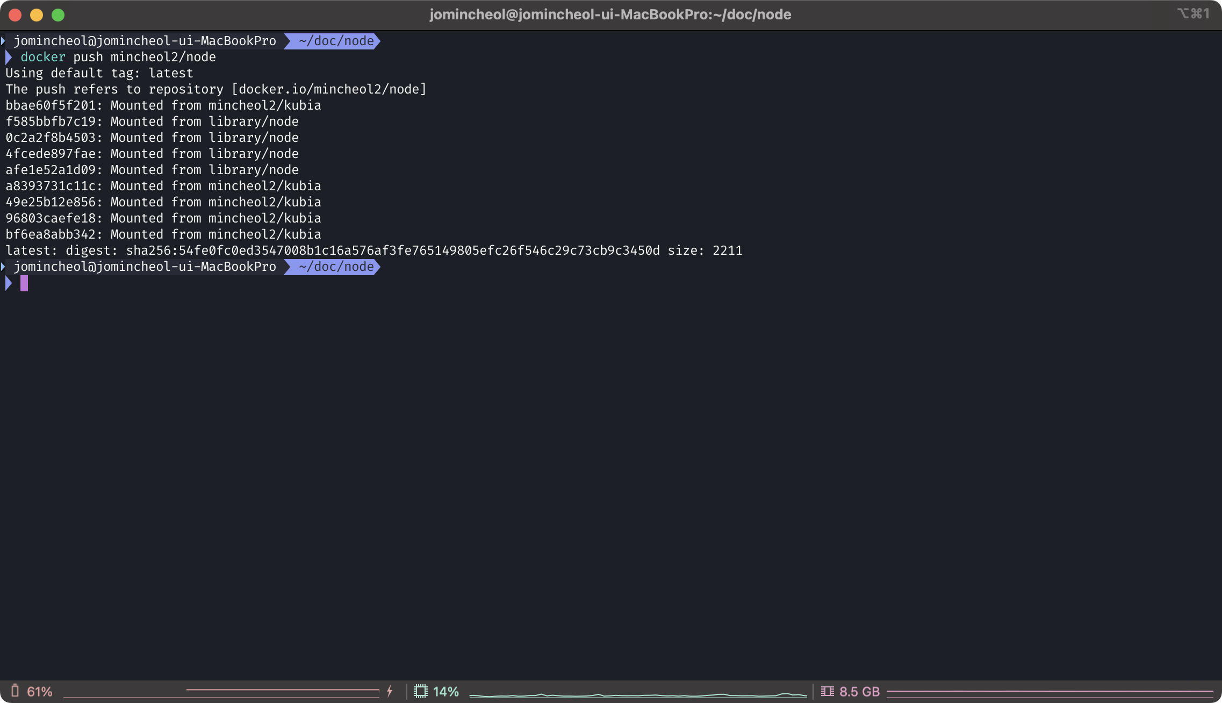This screenshot has height=703, width=1222.
Task: Click the ⌥⌘1 window shortcut indicator
Action: (1193, 13)
